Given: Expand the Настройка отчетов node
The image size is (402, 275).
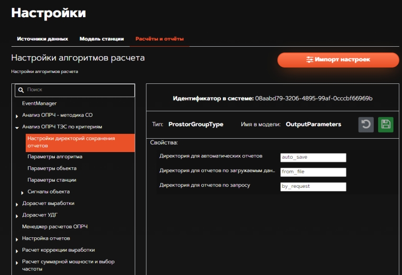Looking at the screenshot, I should click(17, 239).
